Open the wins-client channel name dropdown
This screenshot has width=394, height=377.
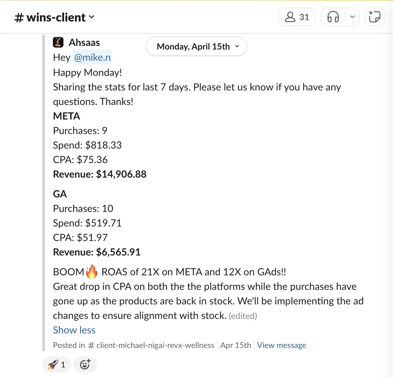pyautogui.click(x=55, y=17)
